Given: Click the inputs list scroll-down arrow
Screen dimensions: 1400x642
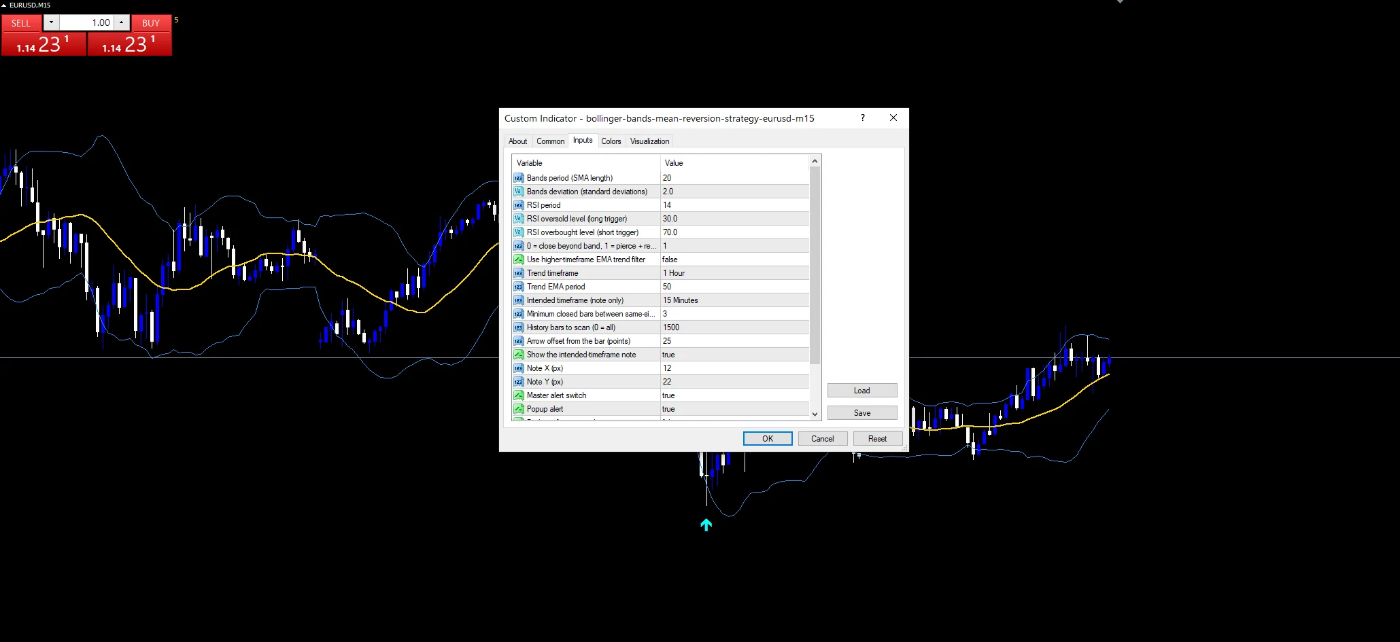Looking at the screenshot, I should click(x=815, y=414).
